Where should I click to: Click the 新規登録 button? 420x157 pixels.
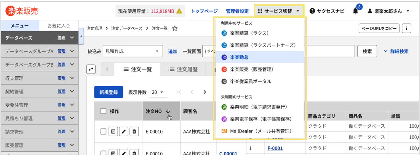109,92
